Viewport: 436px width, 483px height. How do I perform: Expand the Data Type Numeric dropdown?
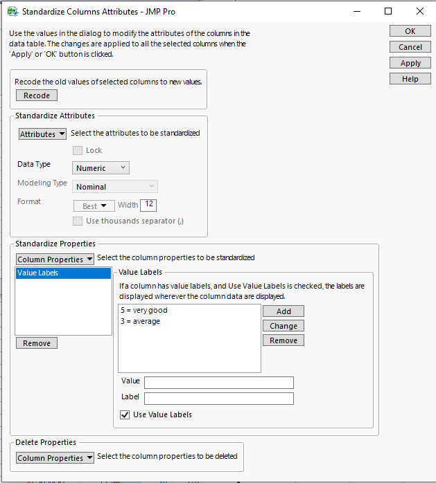101,167
